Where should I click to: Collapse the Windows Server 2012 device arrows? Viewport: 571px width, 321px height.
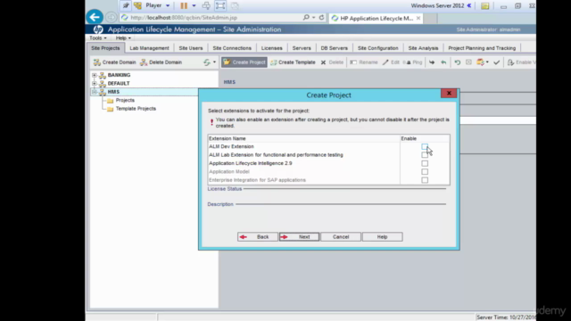469,5
